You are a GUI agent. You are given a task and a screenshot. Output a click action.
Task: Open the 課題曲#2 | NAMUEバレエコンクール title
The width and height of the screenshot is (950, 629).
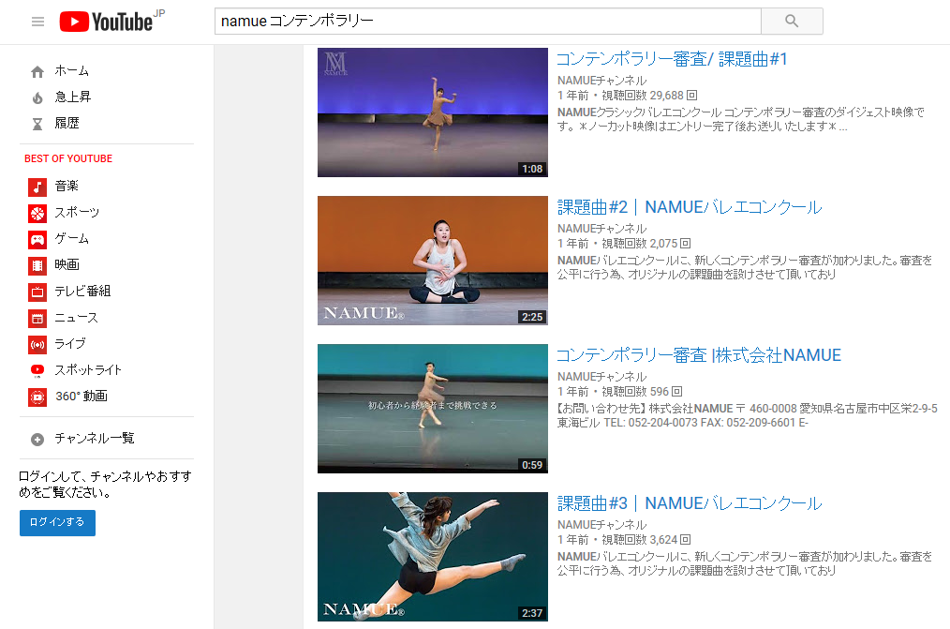pyautogui.click(x=690, y=207)
